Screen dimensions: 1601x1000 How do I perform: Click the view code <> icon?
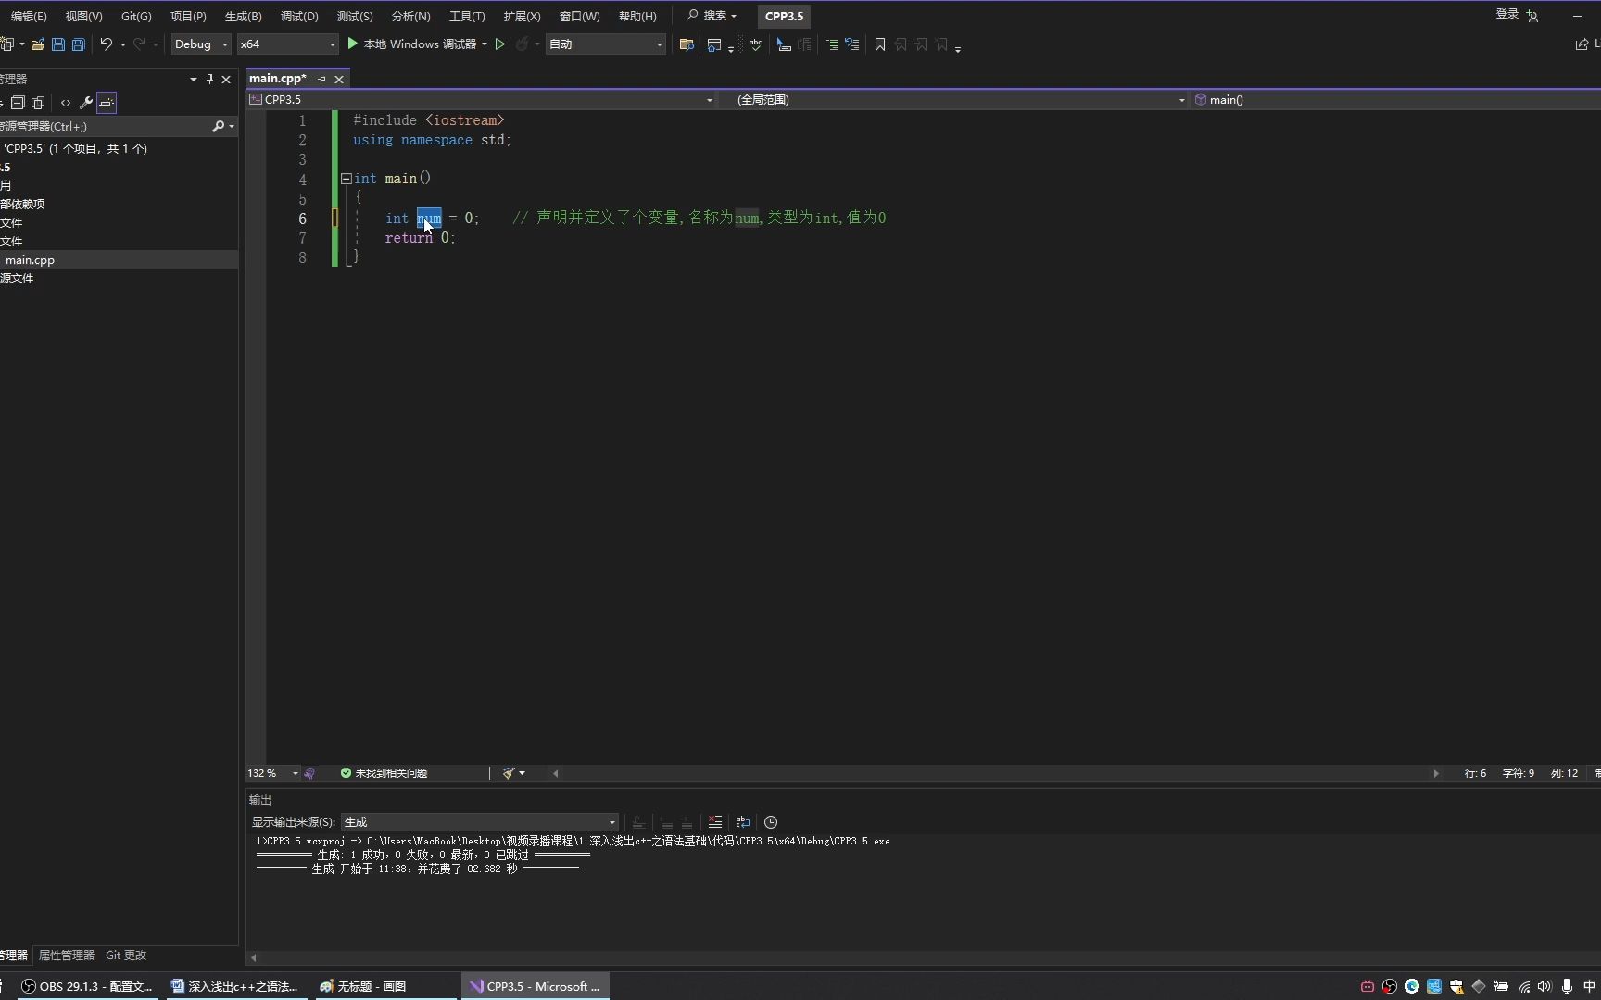point(66,103)
